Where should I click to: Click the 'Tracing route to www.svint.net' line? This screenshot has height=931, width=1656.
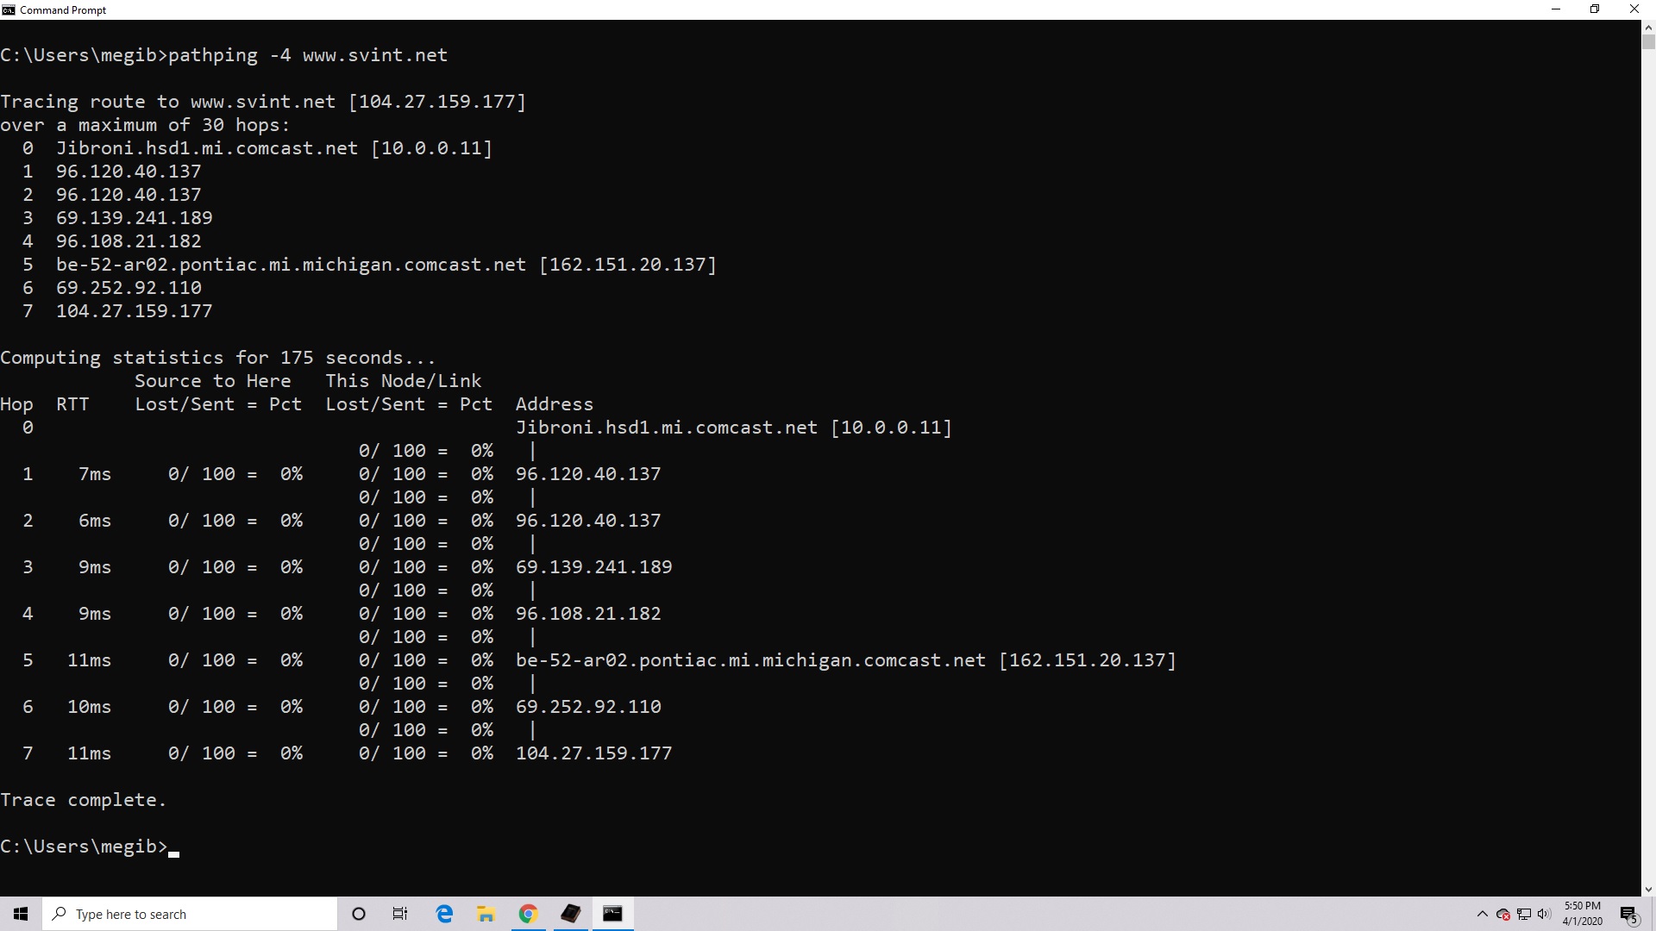263,102
